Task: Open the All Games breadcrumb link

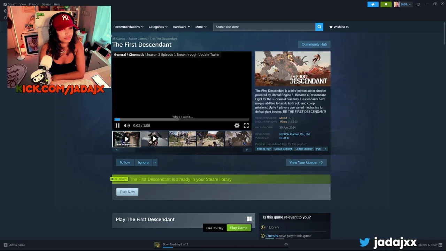Action: [118, 39]
